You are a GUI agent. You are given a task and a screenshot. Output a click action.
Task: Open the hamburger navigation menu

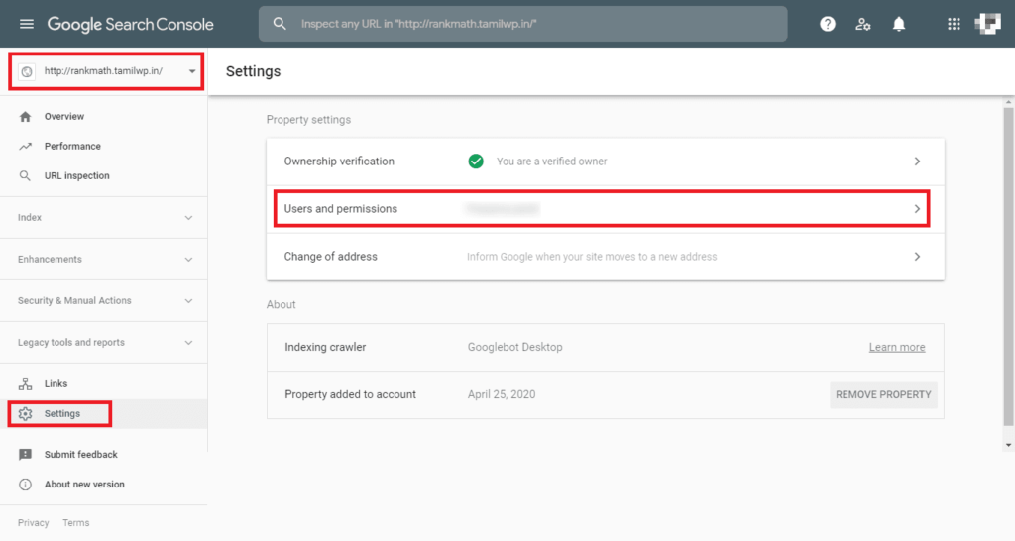point(27,24)
